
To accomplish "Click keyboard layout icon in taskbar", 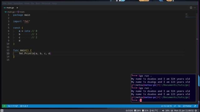I will click(x=172, y=111).
